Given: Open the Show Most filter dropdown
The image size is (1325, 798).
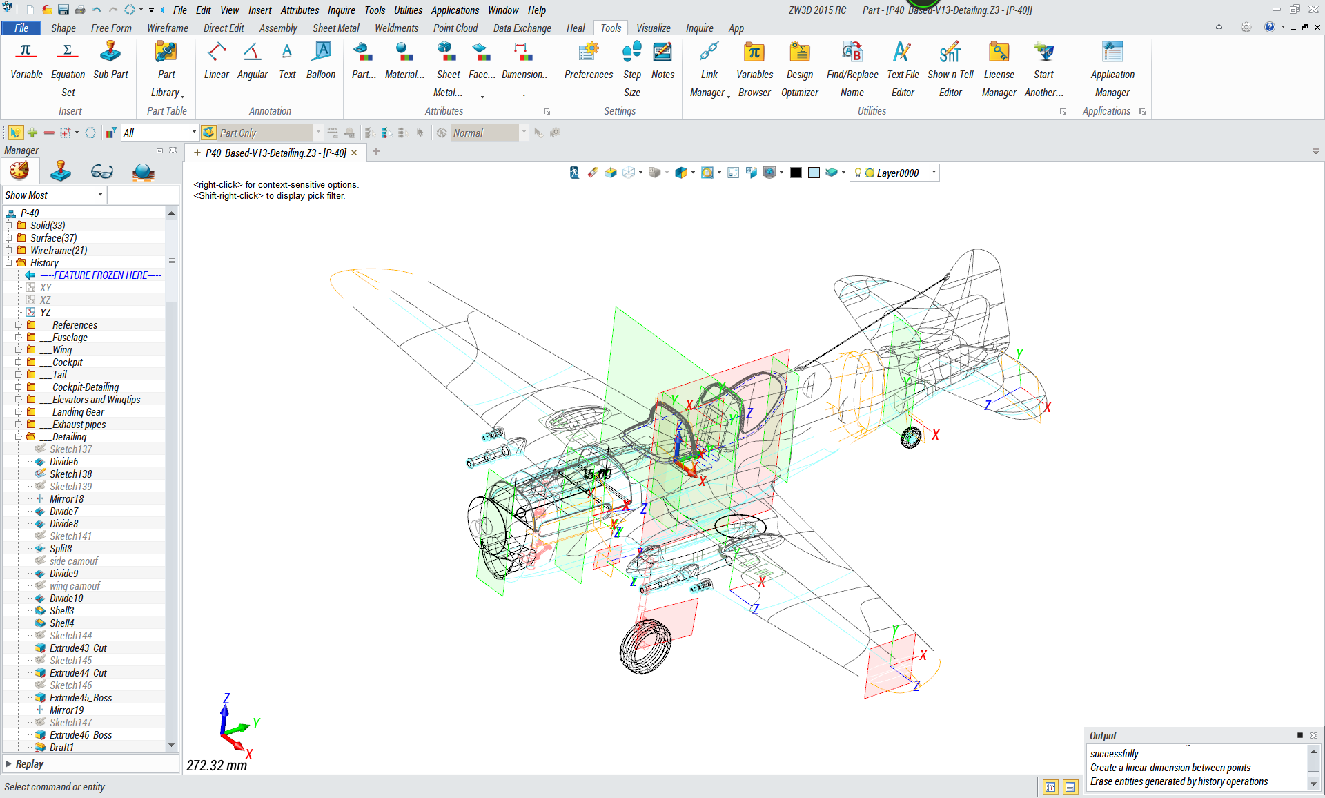Looking at the screenshot, I should [100, 195].
